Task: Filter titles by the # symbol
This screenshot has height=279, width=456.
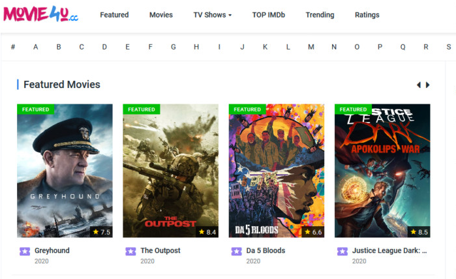Action: [x=13, y=47]
